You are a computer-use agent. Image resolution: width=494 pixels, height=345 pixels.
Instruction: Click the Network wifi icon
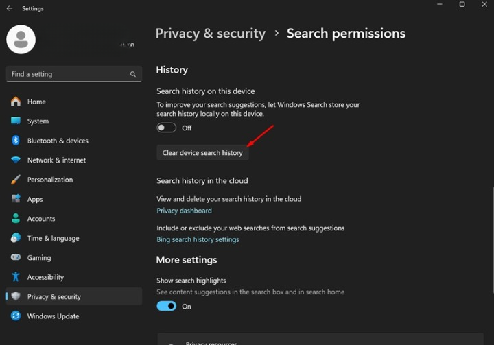(x=15, y=160)
